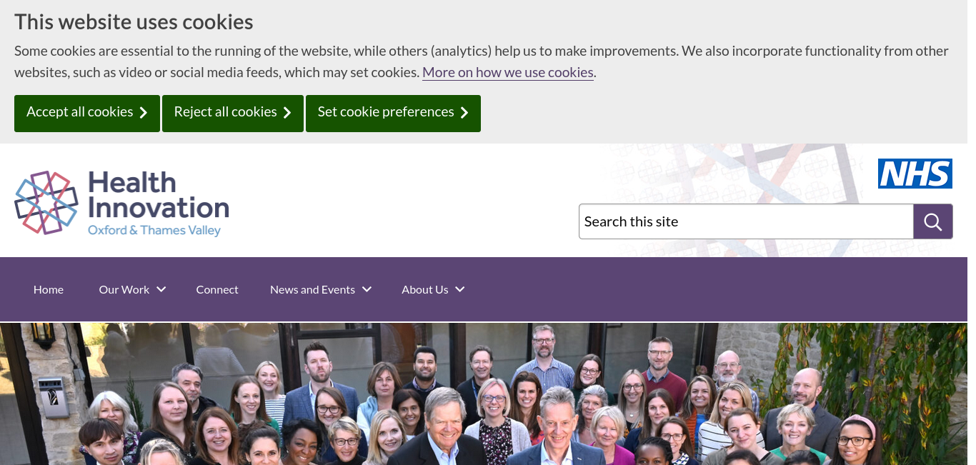Expand the Our Work chevron
This screenshot has width=976, height=465.
click(161, 289)
